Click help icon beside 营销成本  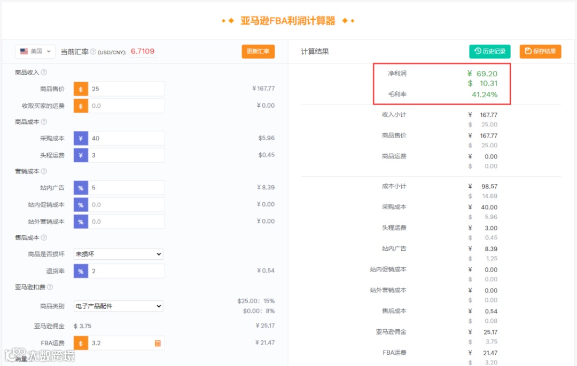point(44,171)
